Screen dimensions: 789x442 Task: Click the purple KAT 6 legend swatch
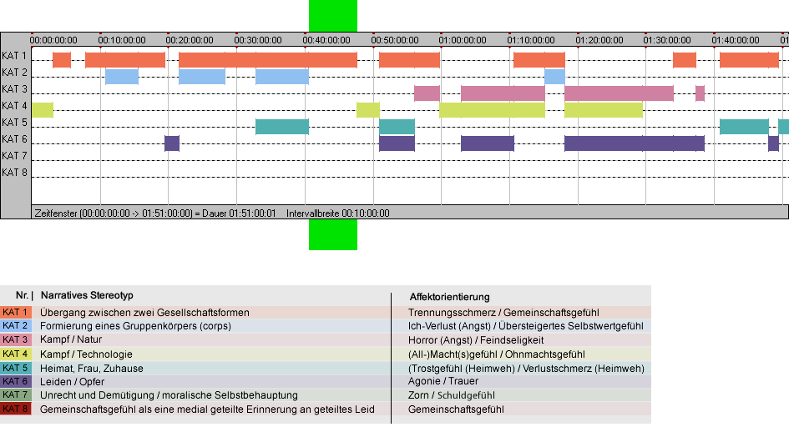pyautogui.click(x=16, y=381)
